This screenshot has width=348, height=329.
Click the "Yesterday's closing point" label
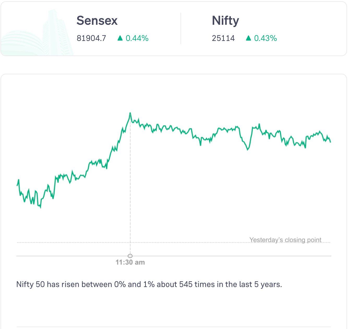pyautogui.click(x=285, y=240)
